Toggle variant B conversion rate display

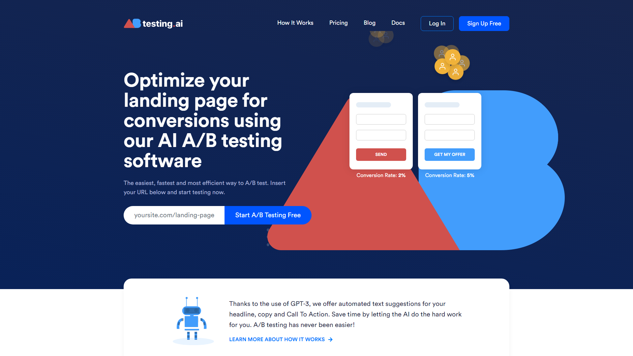pos(450,175)
